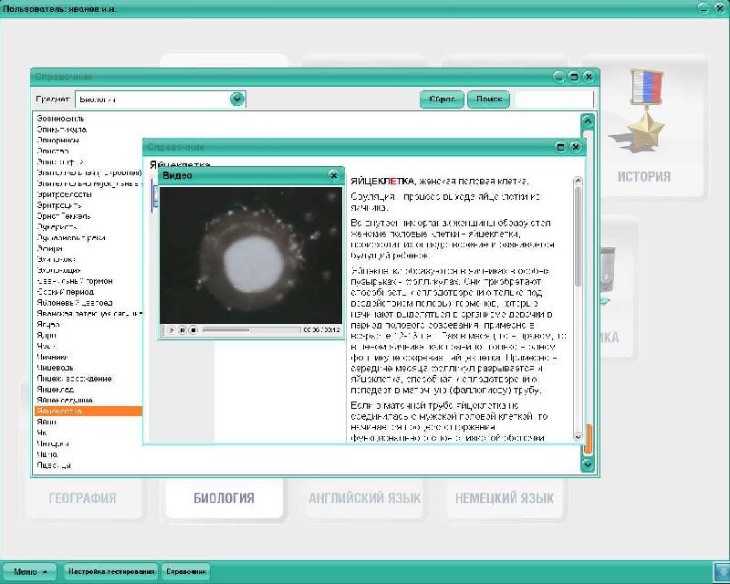Open the Немецкий язык subject tile

click(x=505, y=498)
